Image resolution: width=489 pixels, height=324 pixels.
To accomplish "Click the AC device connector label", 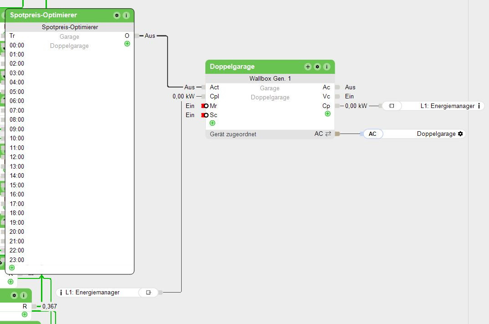I will point(373,134).
